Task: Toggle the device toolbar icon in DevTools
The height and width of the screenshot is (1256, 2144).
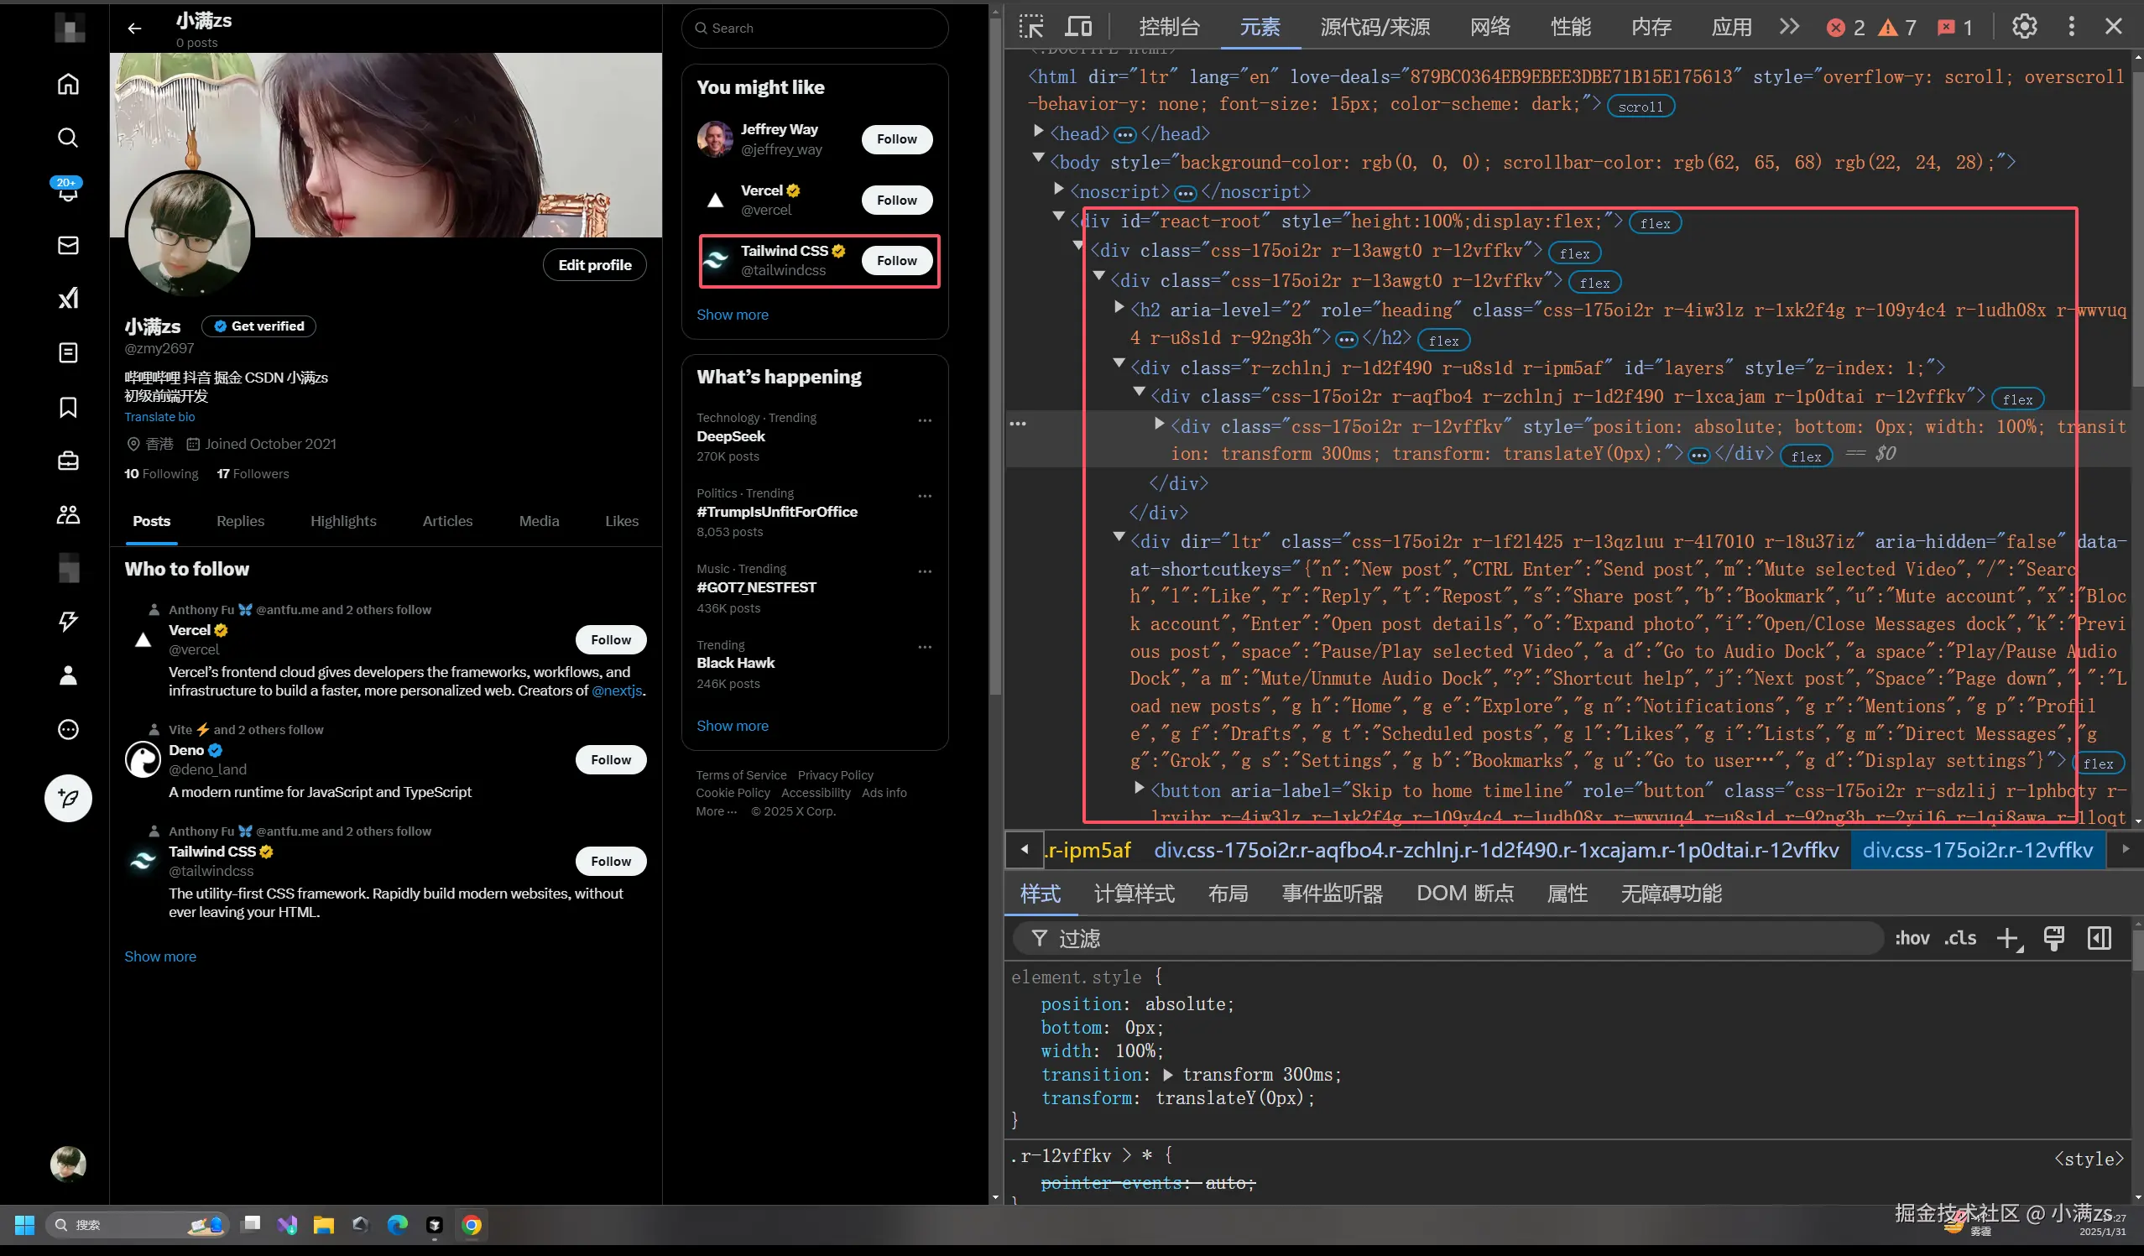Action: point(1079,27)
